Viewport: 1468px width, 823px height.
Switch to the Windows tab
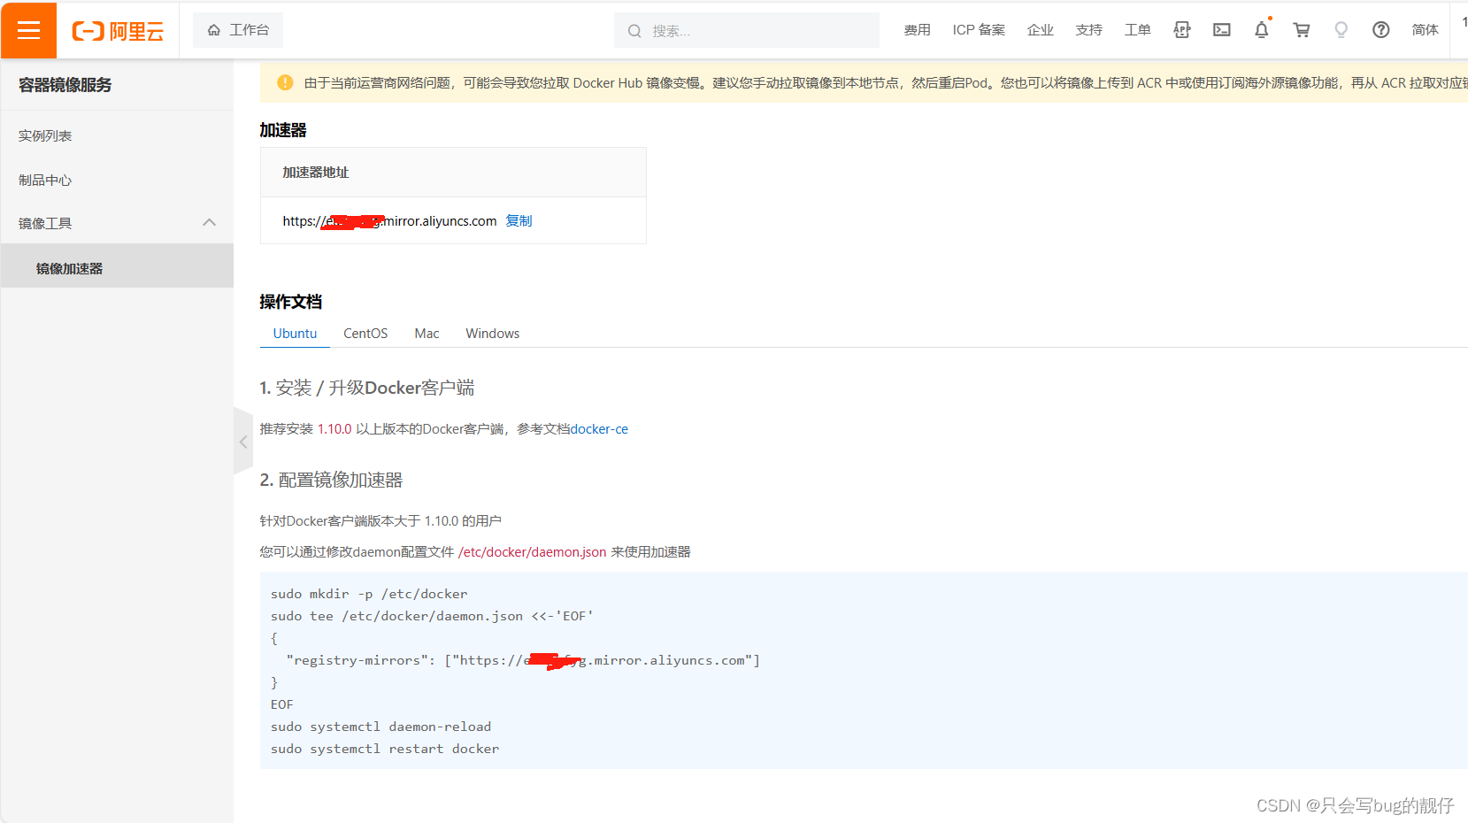point(493,334)
